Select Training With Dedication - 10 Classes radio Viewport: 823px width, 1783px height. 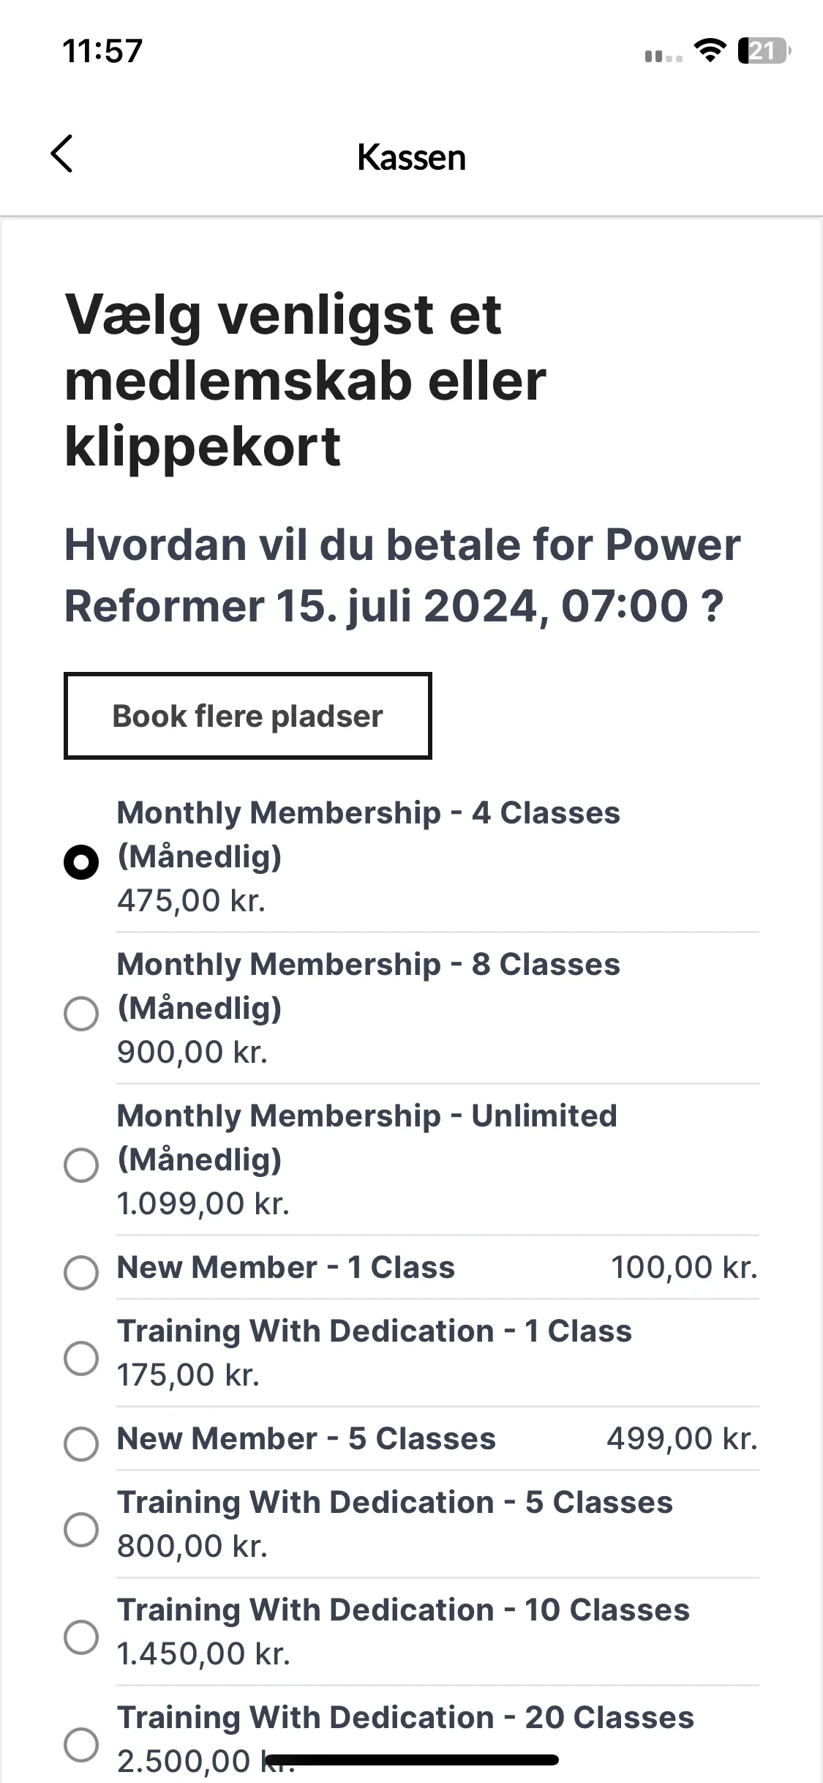click(81, 1637)
